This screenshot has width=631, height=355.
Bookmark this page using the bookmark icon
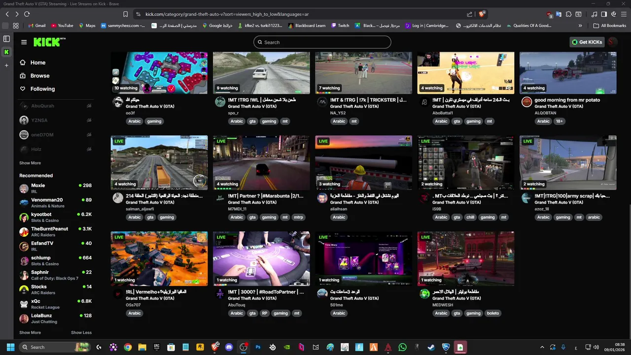click(x=126, y=14)
